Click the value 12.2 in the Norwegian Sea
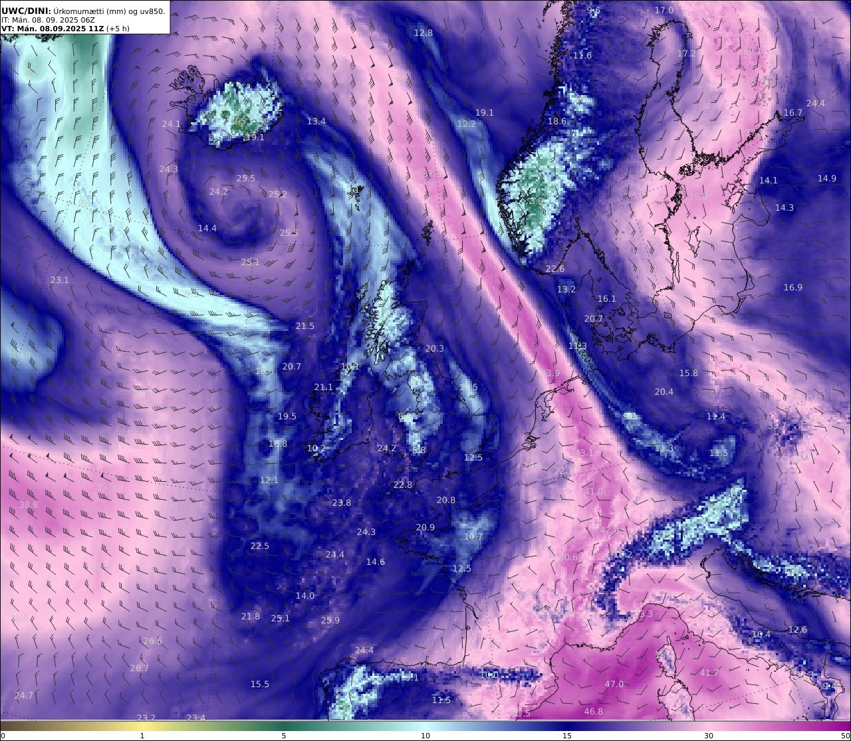Screen dimensions: 851x741 click(x=467, y=124)
